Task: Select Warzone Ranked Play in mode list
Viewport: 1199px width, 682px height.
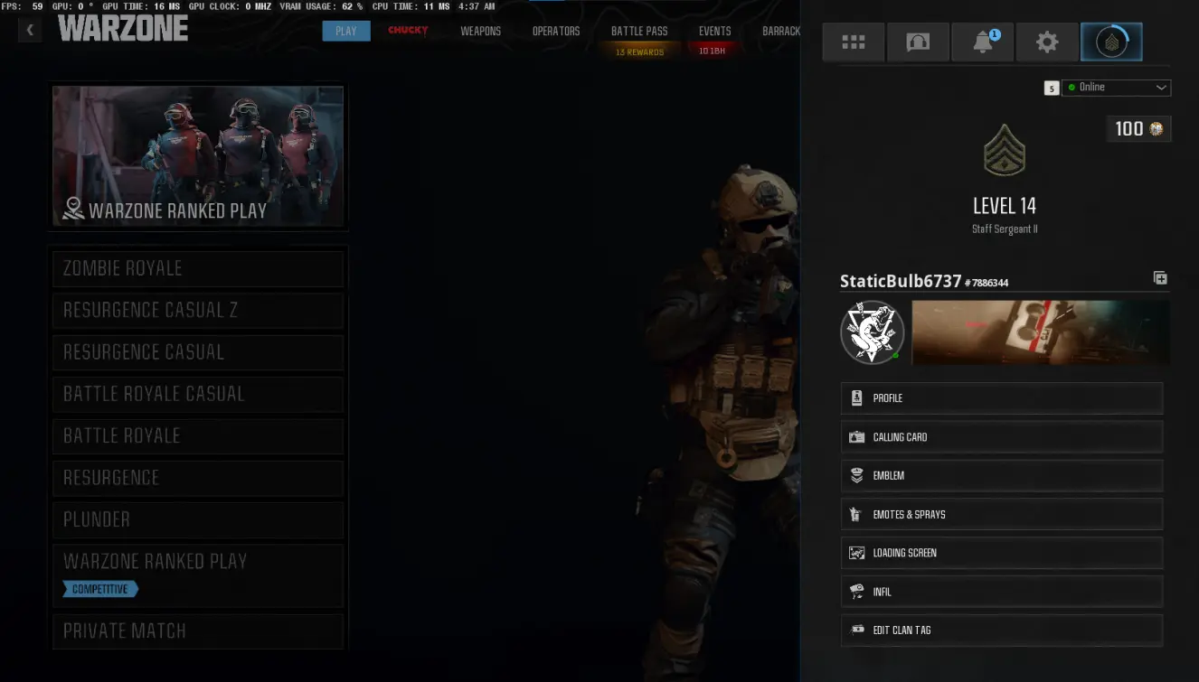Action: click(198, 575)
